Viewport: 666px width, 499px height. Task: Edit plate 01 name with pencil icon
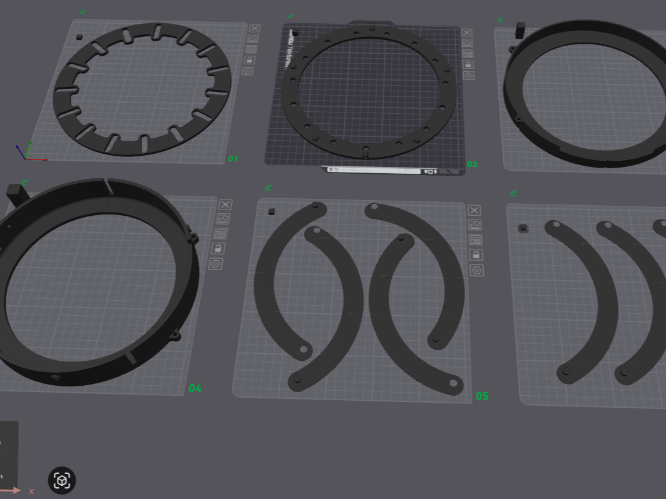coord(83,13)
